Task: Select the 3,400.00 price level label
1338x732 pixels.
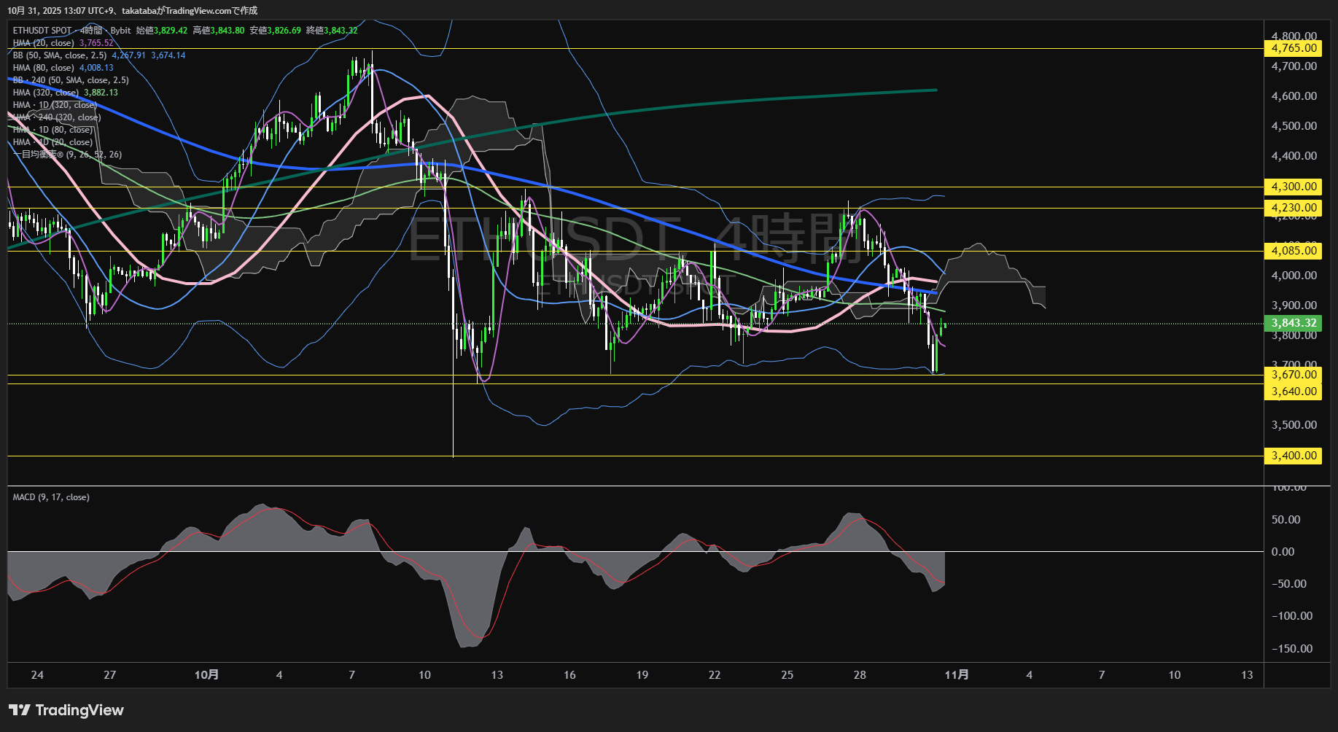Action: point(1294,456)
